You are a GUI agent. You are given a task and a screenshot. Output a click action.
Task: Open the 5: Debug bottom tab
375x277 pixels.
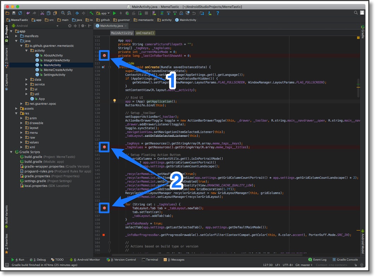pos(37,260)
